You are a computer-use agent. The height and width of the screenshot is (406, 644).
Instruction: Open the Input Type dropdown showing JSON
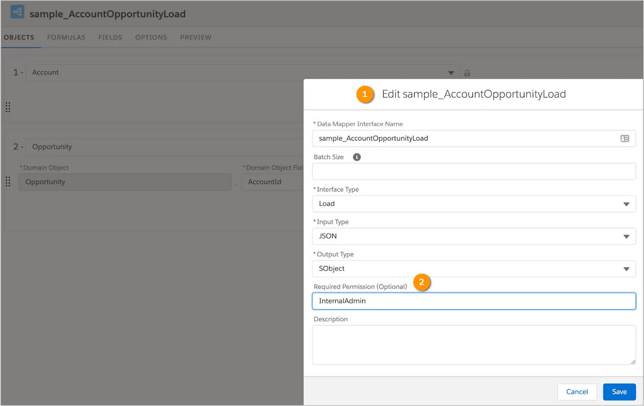pyautogui.click(x=474, y=237)
